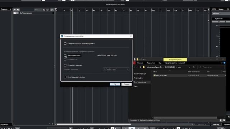This screenshot has height=129, width=230.
Task: Refresh the Explorer folder view
Action: [x=194, y=67]
